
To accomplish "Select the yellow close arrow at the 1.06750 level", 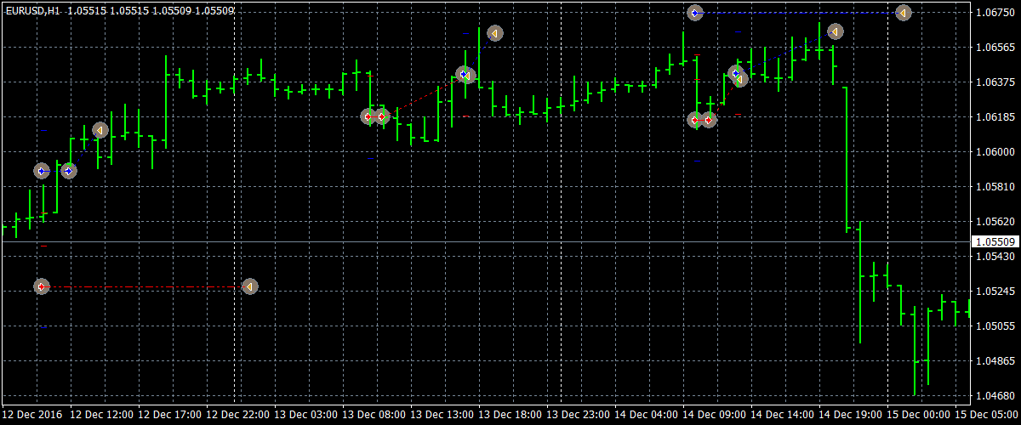I will (904, 13).
